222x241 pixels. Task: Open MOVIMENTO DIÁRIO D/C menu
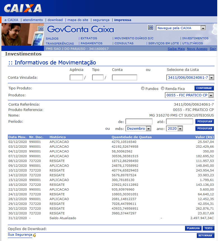point(134,38)
